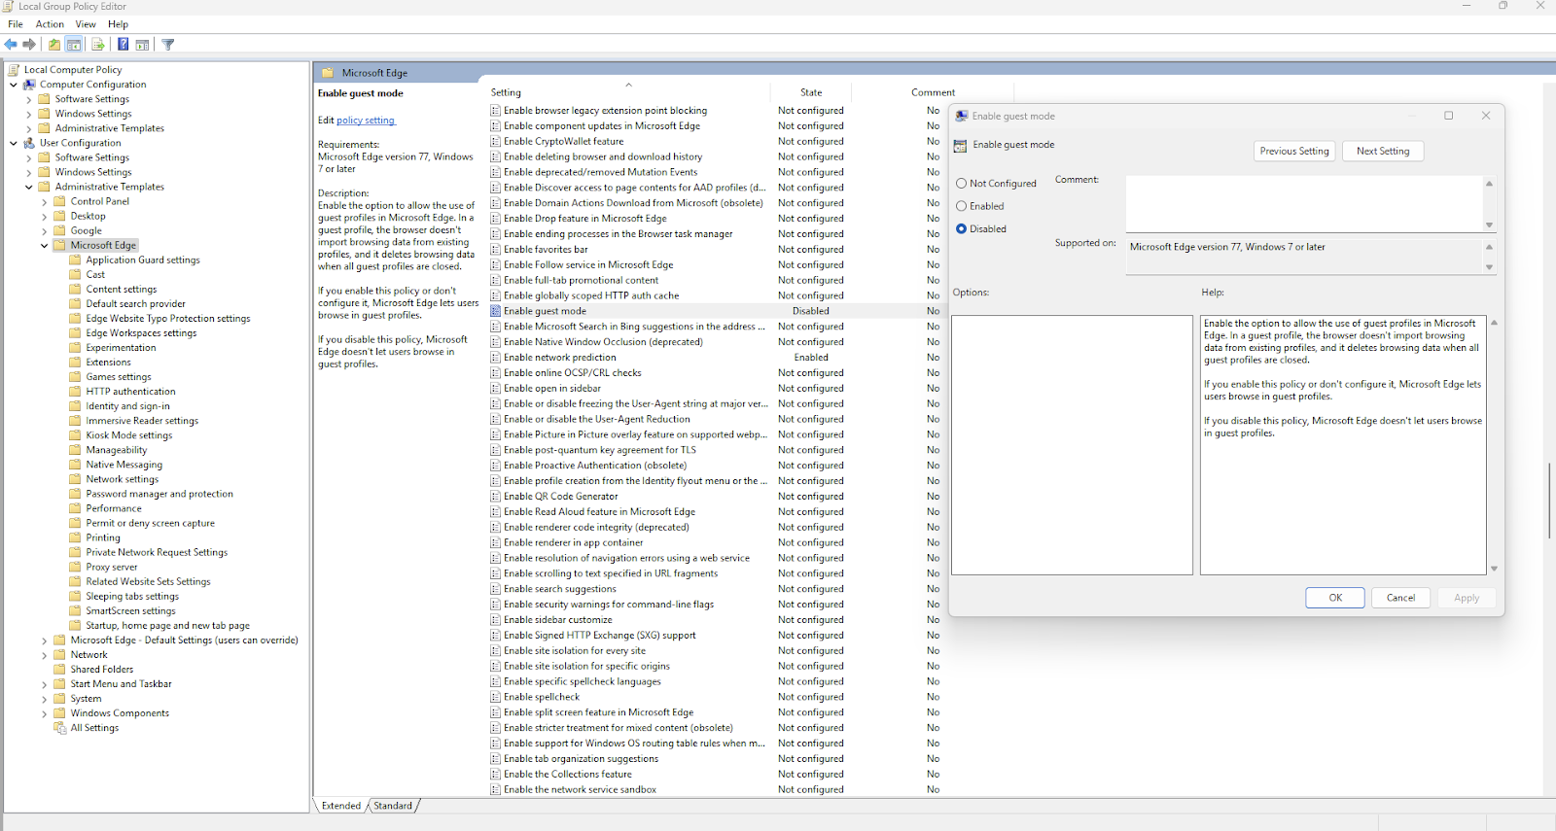Click the Previous Setting button
This screenshot has width=1556, height=831.
[x=1294, y=151]
